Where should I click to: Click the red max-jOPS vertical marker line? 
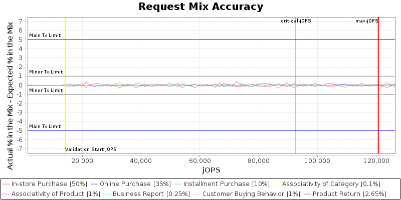[378, 100]
